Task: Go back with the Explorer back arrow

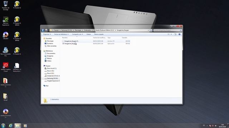Action: (43, 30)
